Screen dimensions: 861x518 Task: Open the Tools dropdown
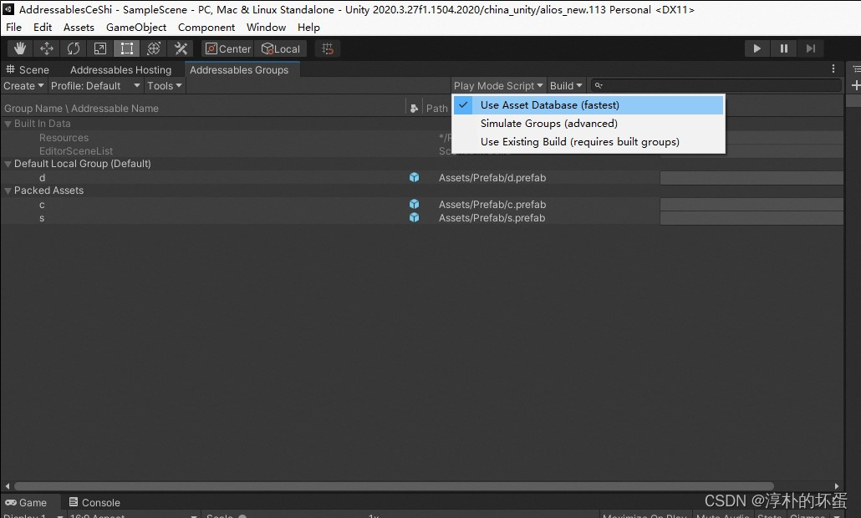[164, 85]
